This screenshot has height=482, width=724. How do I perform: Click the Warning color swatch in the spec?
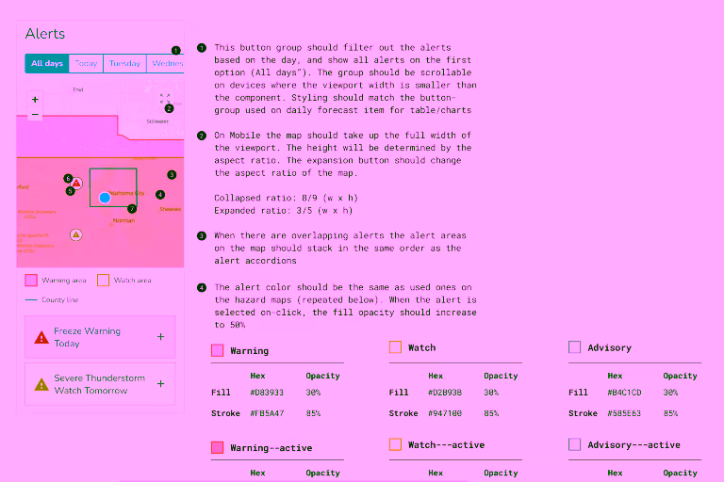(218, 350)
